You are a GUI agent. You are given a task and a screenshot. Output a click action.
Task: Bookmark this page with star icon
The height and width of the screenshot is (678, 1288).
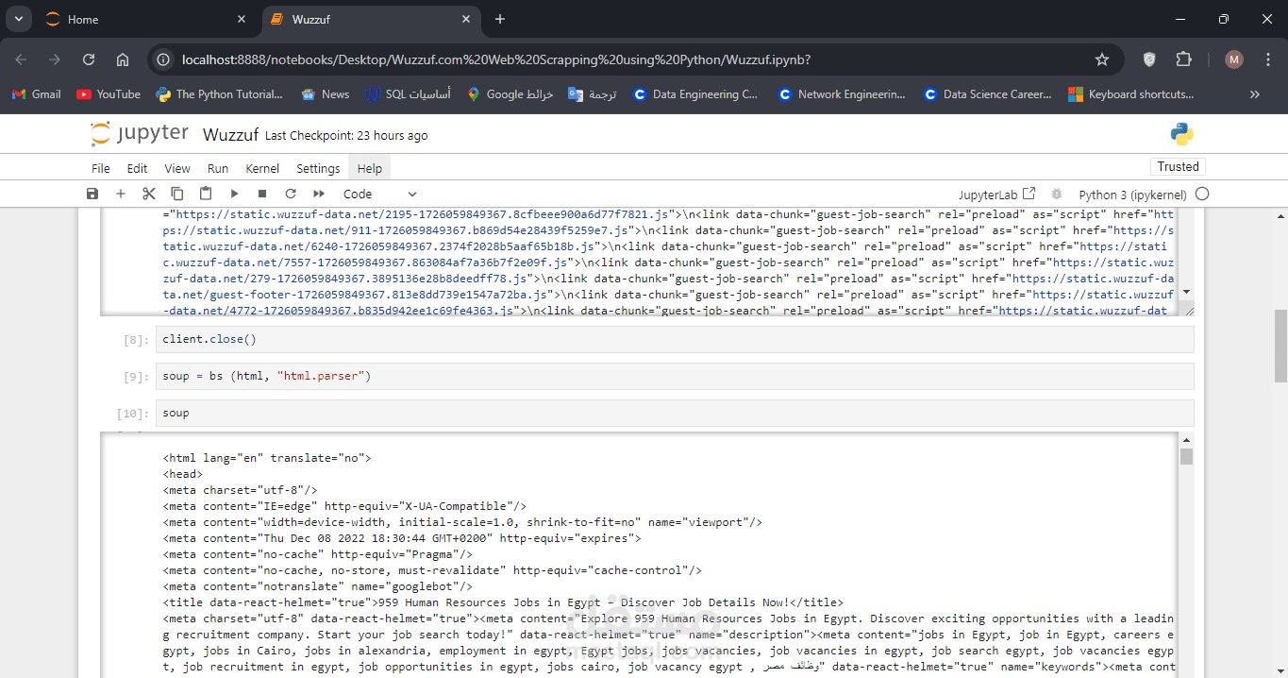1101,59
